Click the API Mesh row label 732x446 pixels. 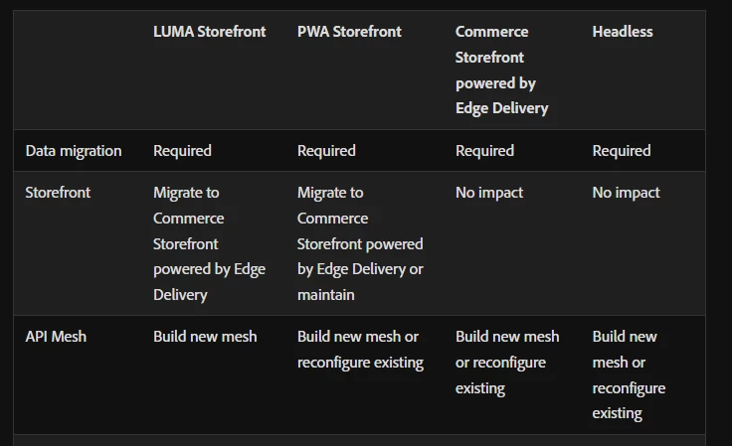pos(56,337)
